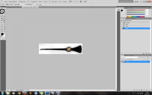Open the layer blending mode dropdown
The height and width of the screenshot is (95, 152).
(129, 57)
